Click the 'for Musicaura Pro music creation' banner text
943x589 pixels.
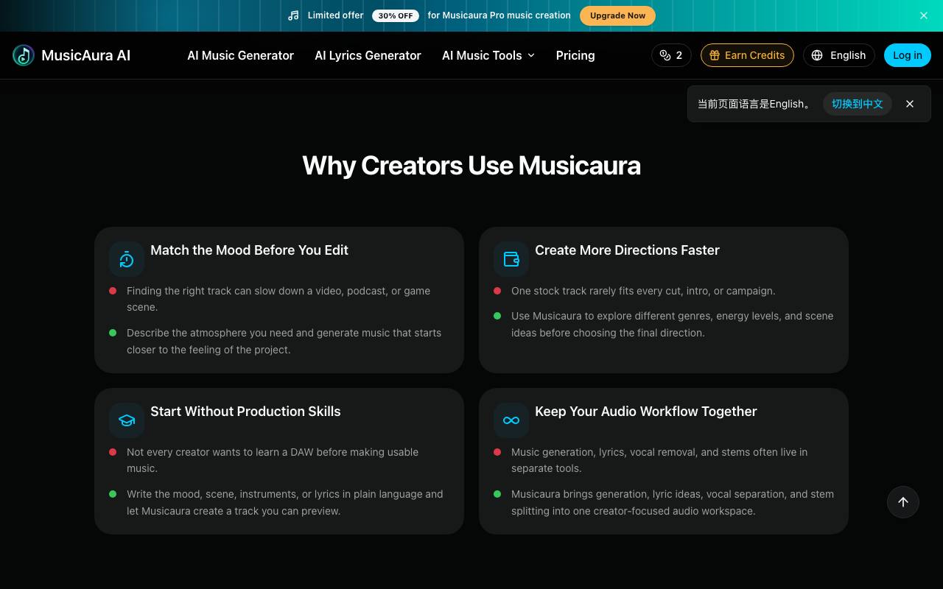coord(499,15)
